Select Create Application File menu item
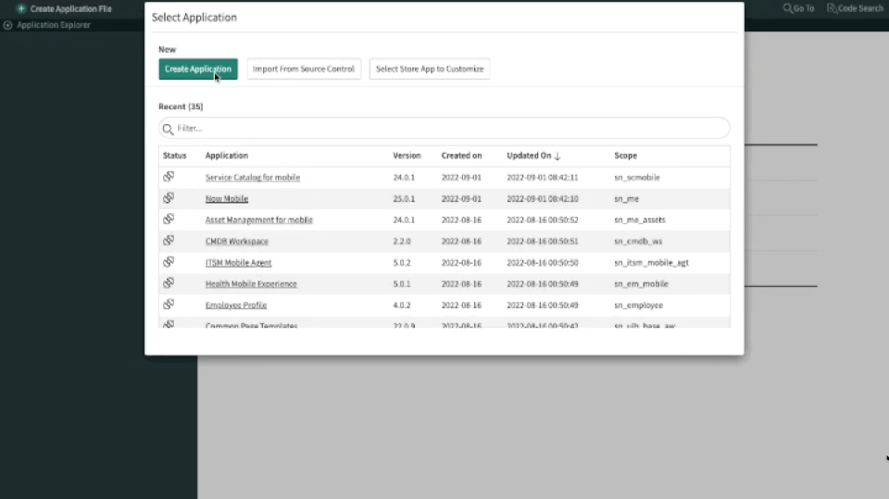The height and width of the screenshot is (499, 889). pos(71,8)
